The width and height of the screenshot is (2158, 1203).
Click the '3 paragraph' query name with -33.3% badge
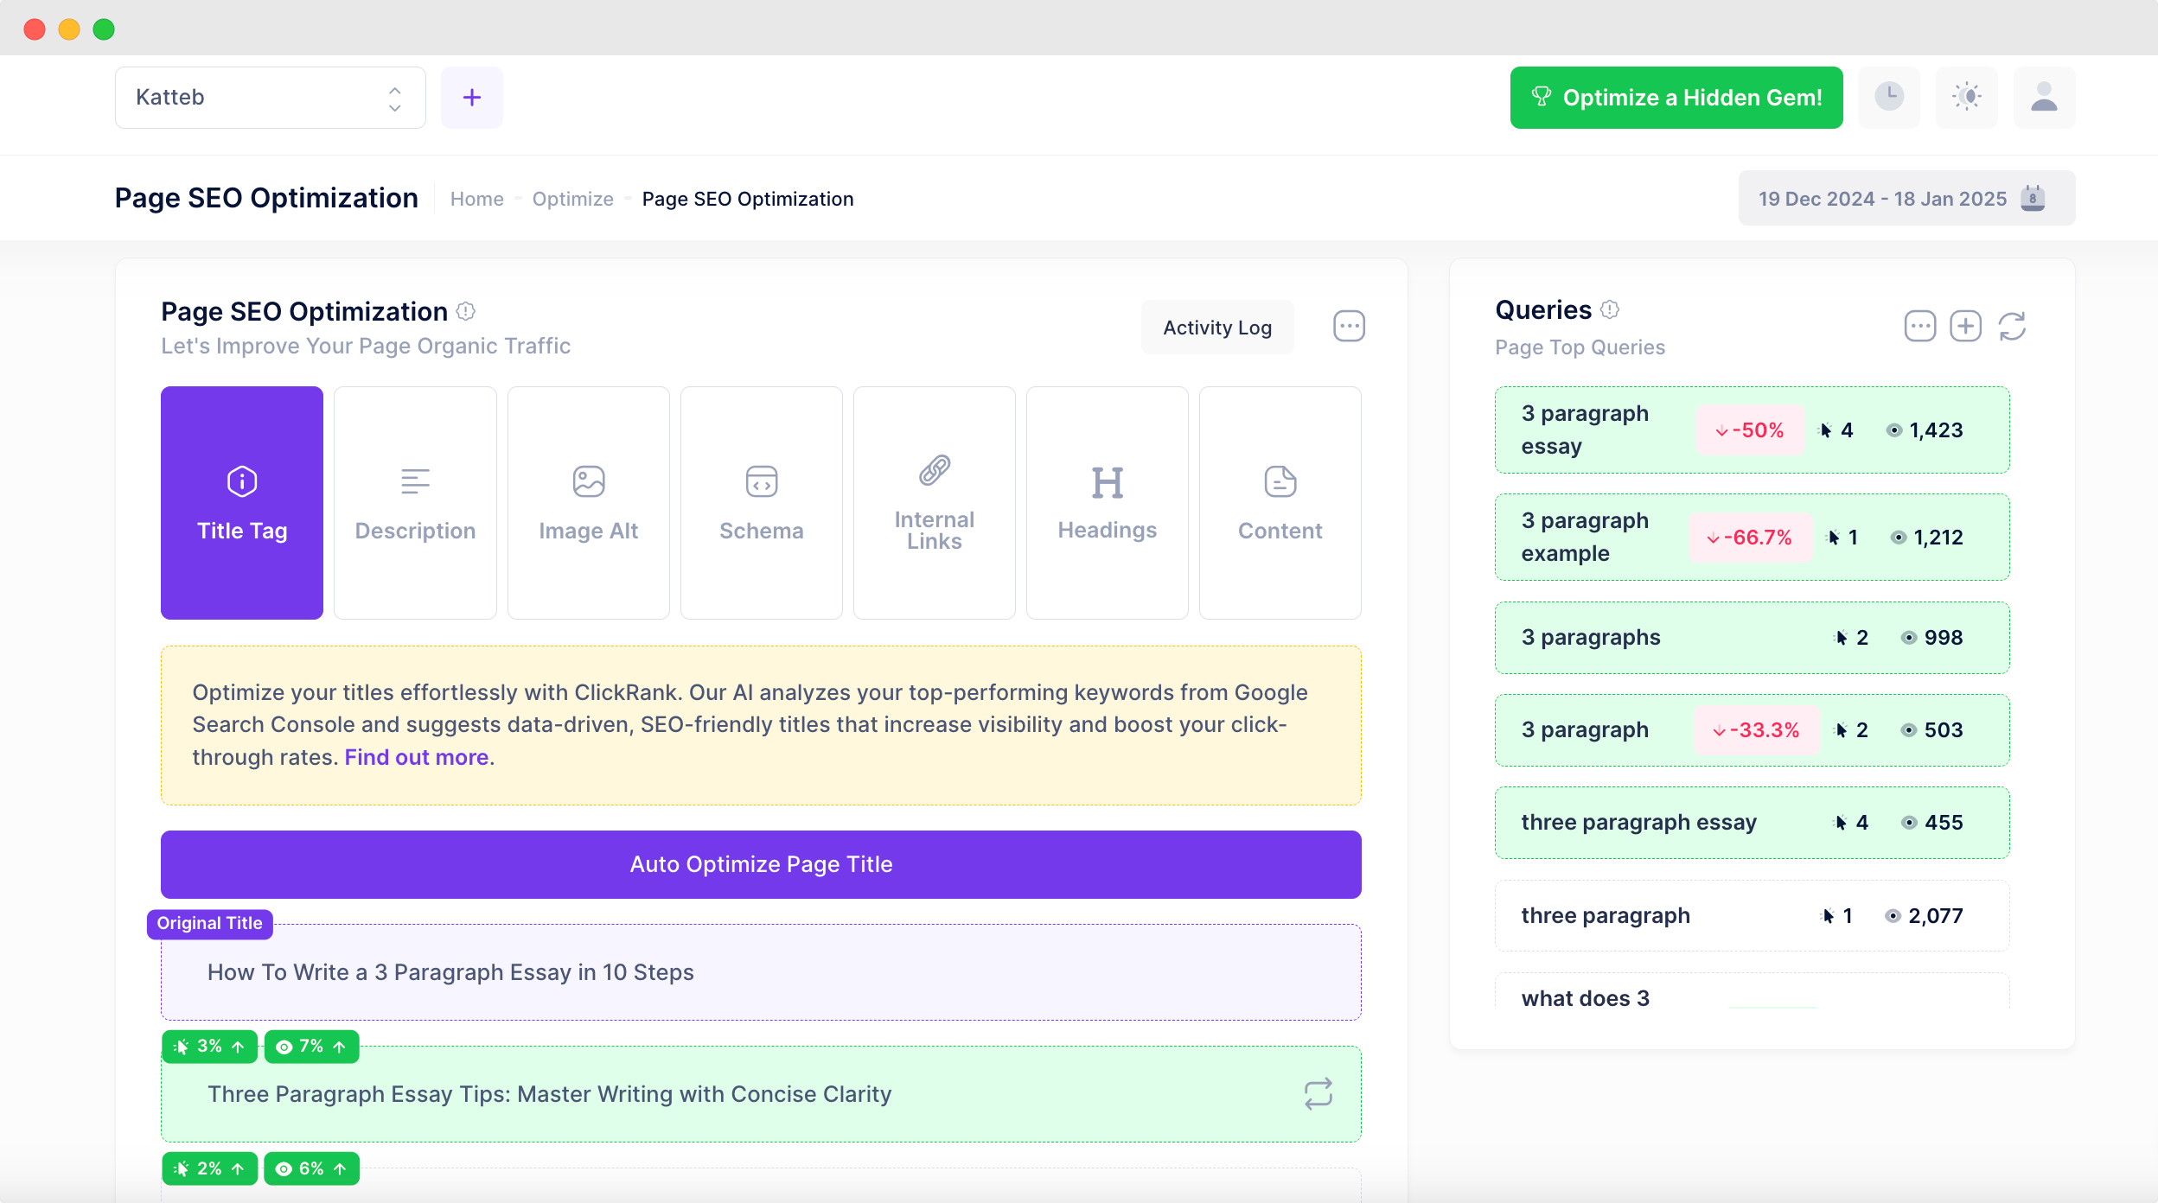tap(1585, 730)
